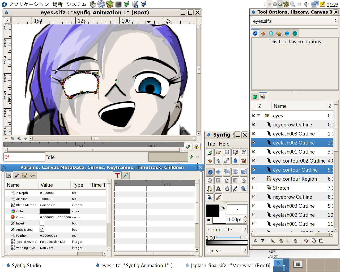Select the Zoom magnifier tool
Image resolution: width=340 pixels, height=272 pixels.
(x=244, y=189)
